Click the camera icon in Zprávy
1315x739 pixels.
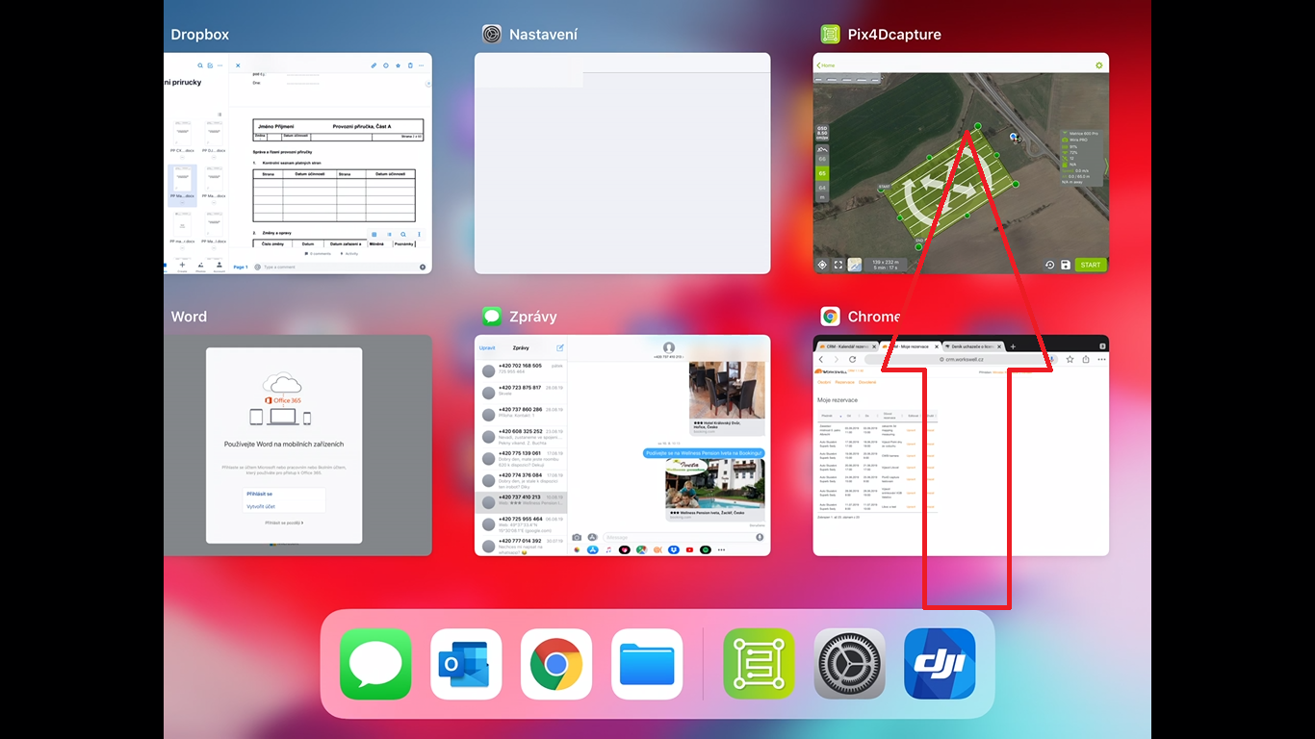[x=578, y=537]
